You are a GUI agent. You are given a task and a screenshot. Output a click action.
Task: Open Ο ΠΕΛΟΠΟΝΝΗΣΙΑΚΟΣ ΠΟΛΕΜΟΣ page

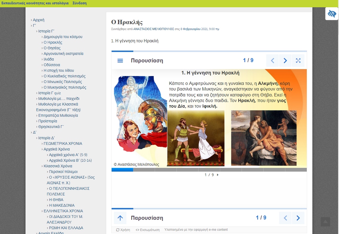coord(68,191)
